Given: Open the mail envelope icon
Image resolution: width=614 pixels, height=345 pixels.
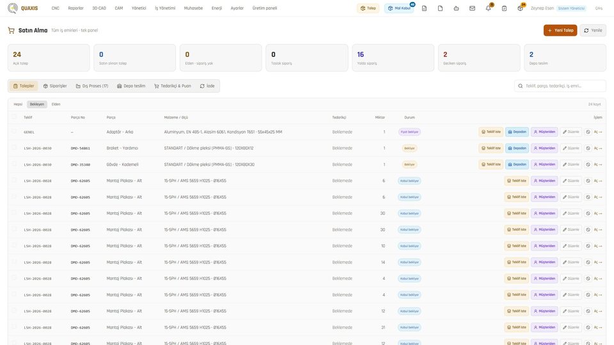Looking at the screenshot, I should (x=472, y=8).
